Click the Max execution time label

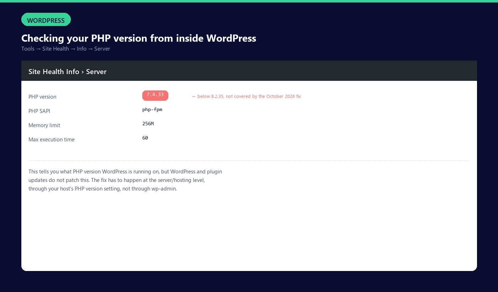(x=52, y=140)
